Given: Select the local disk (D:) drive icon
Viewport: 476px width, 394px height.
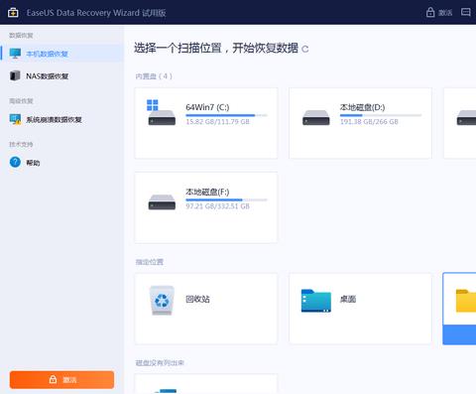Looking at the screenshot, I should click(316, 117).
